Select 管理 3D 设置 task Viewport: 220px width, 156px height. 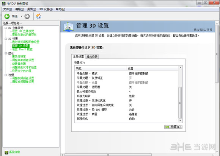point(20,46)
